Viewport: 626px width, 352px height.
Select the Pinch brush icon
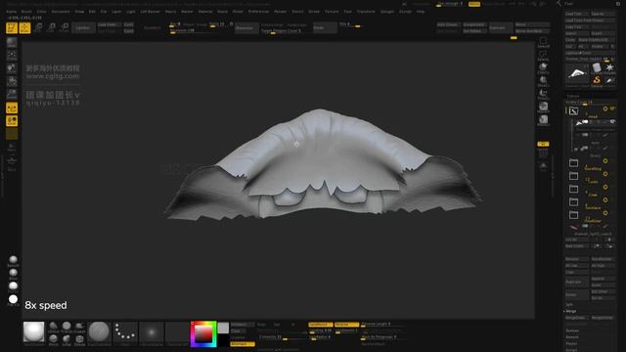click(x=54, y=340)
